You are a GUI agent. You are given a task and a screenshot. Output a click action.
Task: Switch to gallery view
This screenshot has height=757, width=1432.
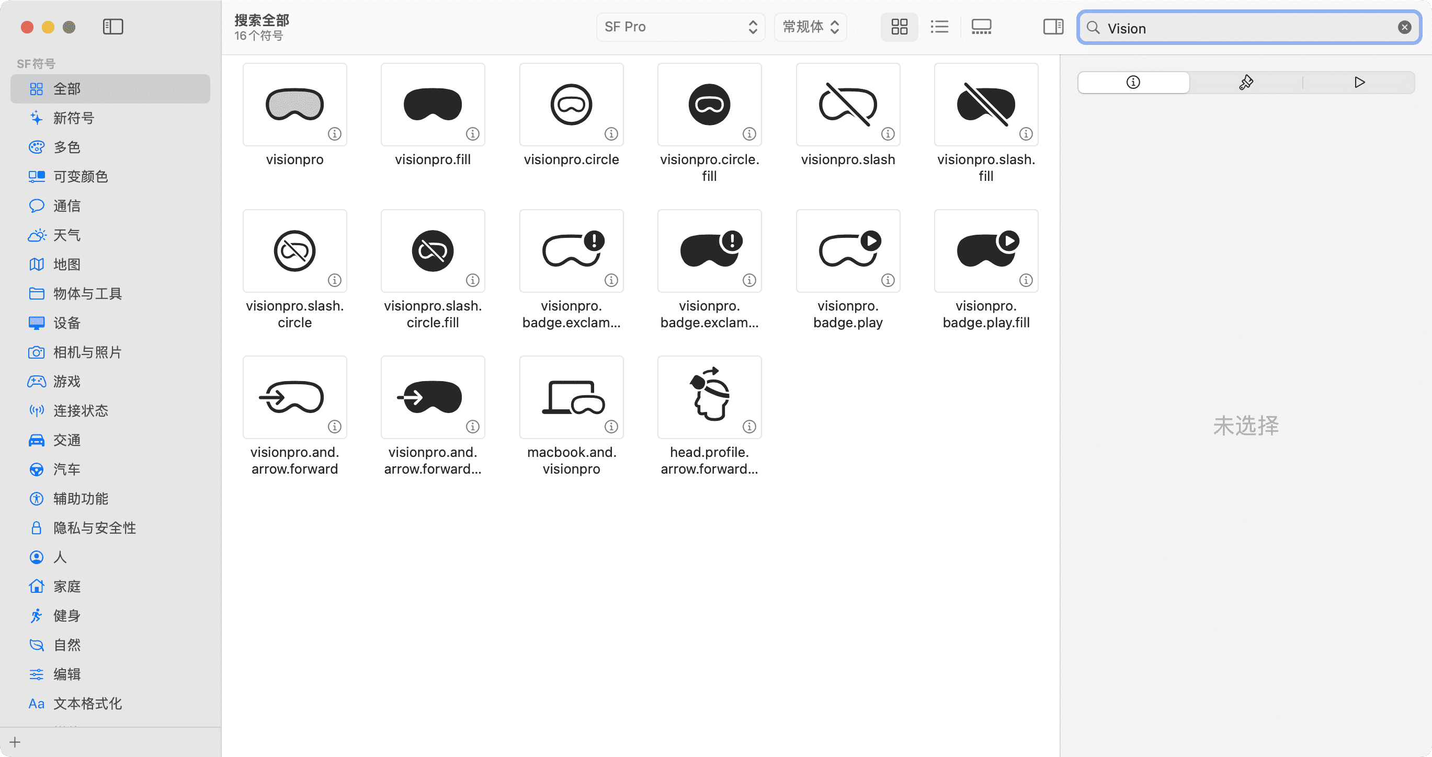(x=981, y=27)
